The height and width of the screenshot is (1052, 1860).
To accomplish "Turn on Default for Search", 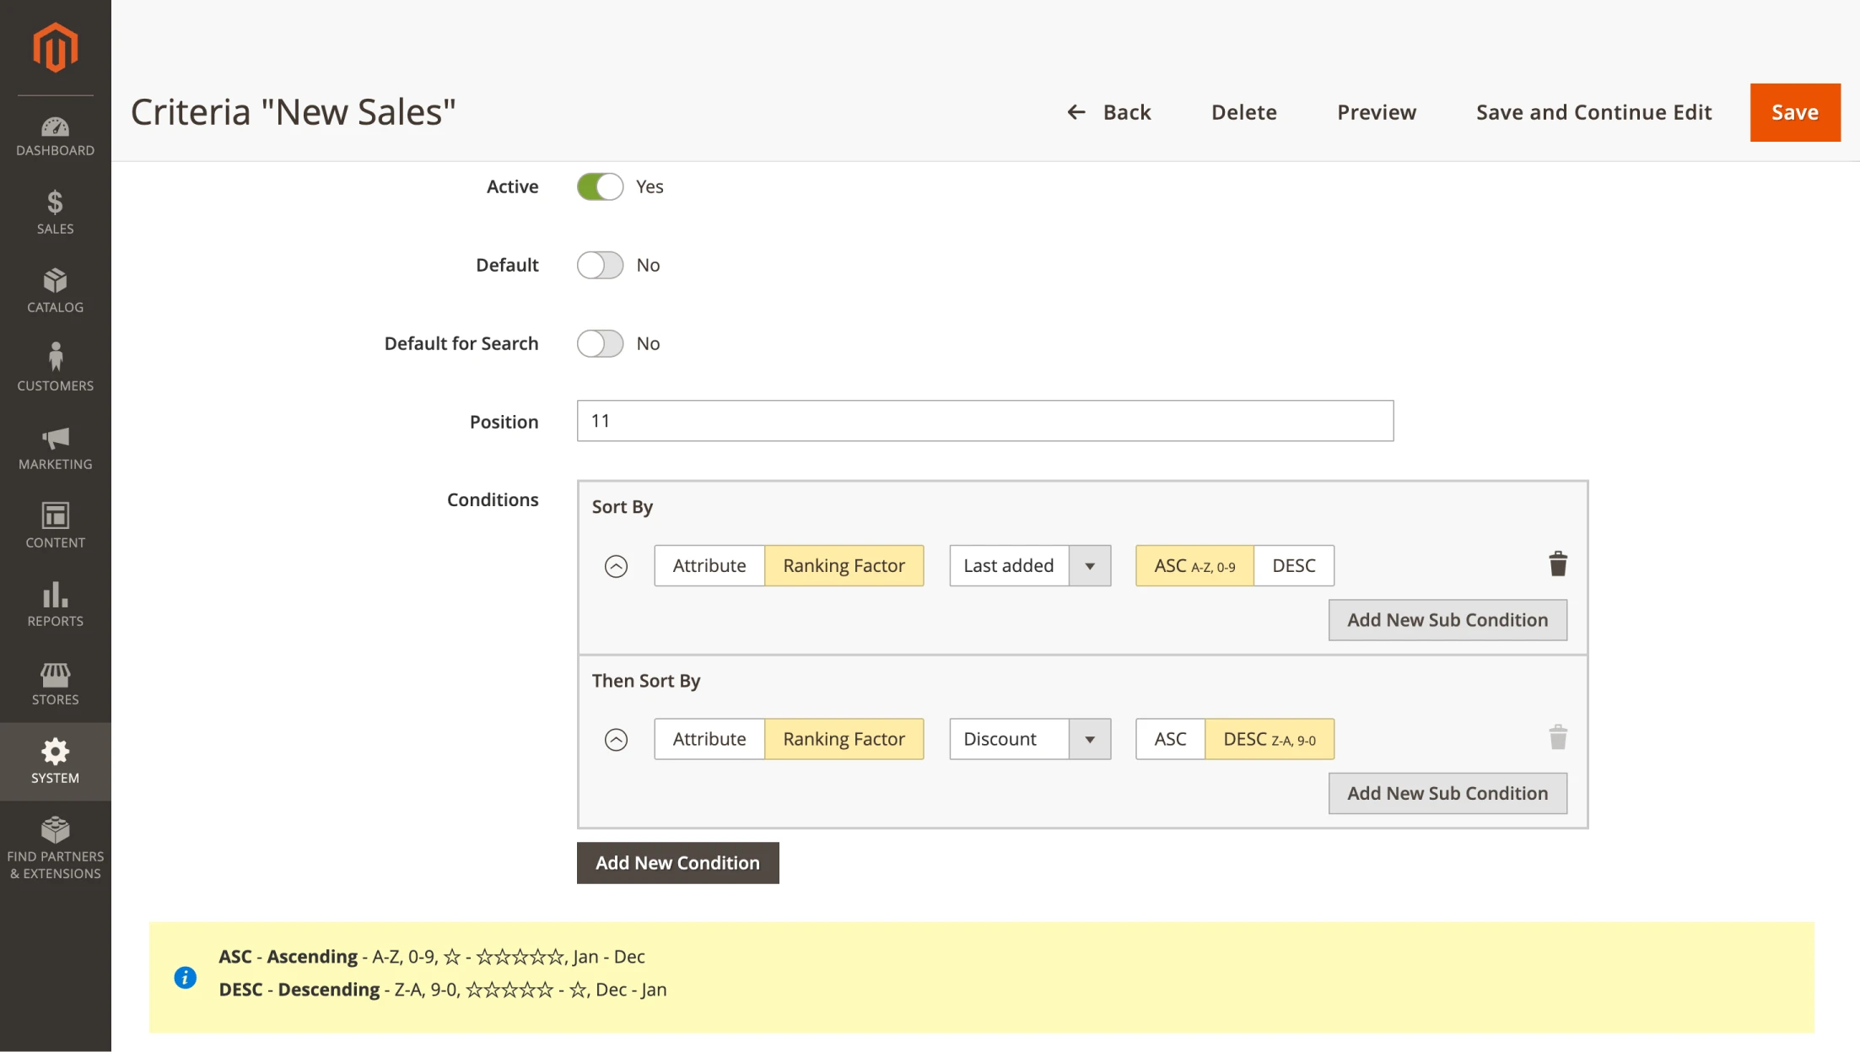I will click(600, 343).
